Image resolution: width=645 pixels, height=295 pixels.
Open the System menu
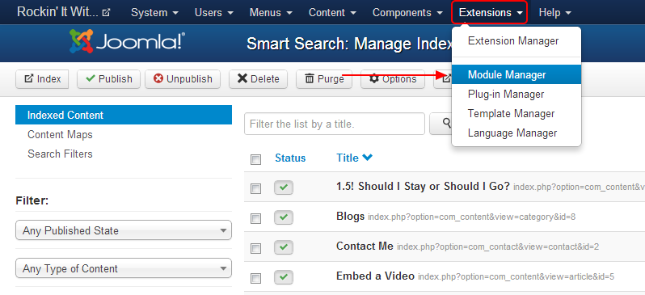pos(154,13)
